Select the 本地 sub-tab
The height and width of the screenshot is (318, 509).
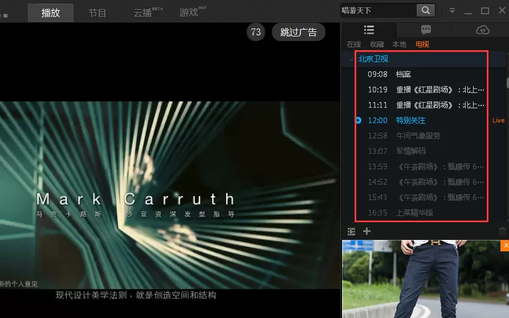(400, 44)
